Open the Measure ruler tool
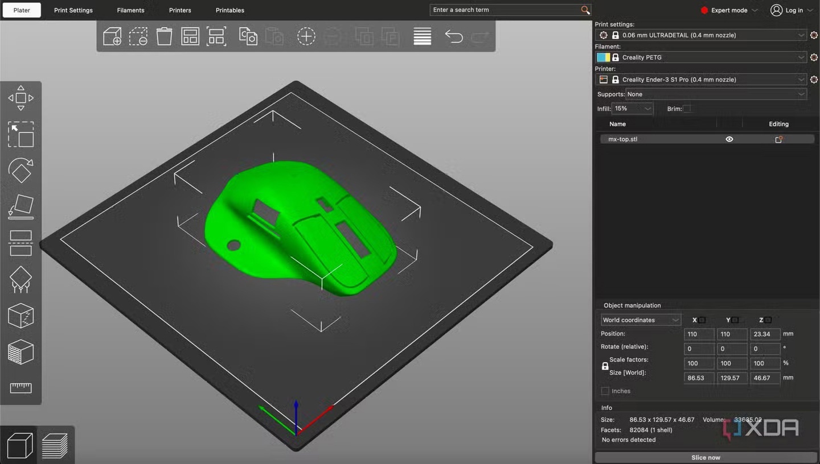This screenshot has width=820, height=464. coord(20,388)
